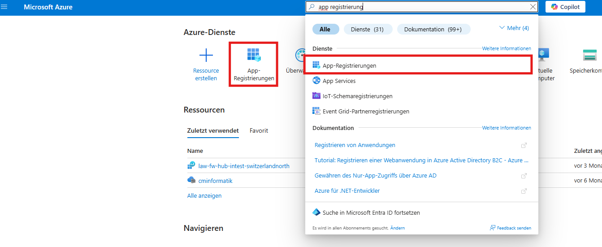
Task: Click the IoT-Schemaregistrierungen icon
Action: (316, 96)
